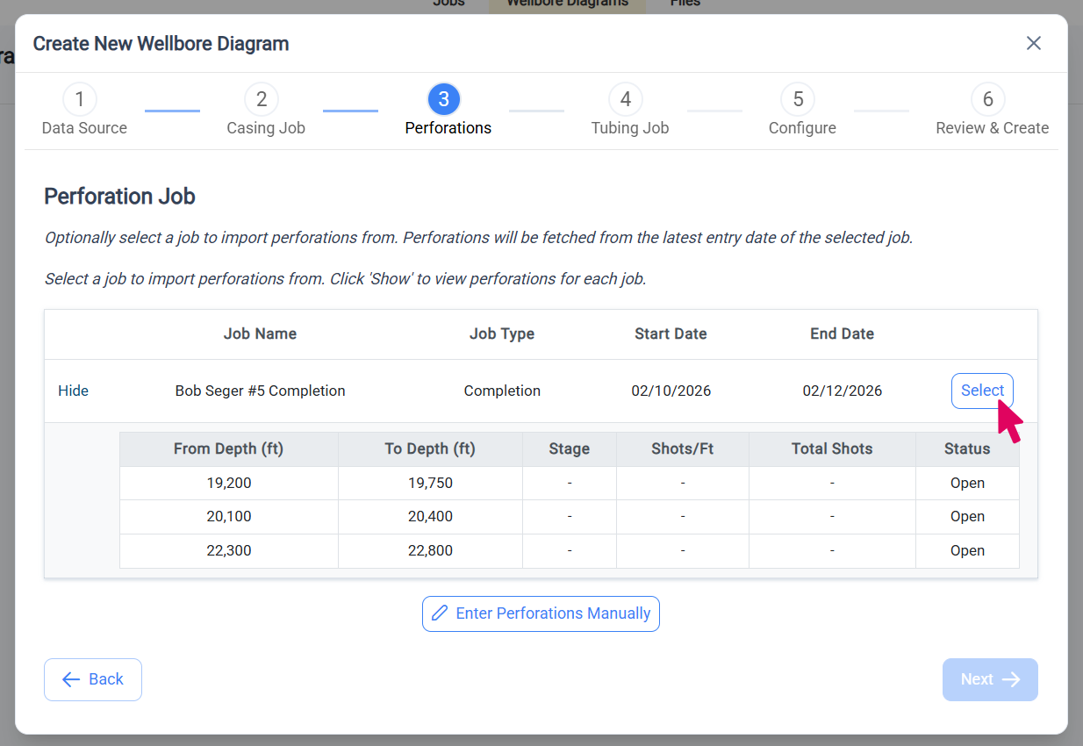Click the end date 02/12/2026

843,391
